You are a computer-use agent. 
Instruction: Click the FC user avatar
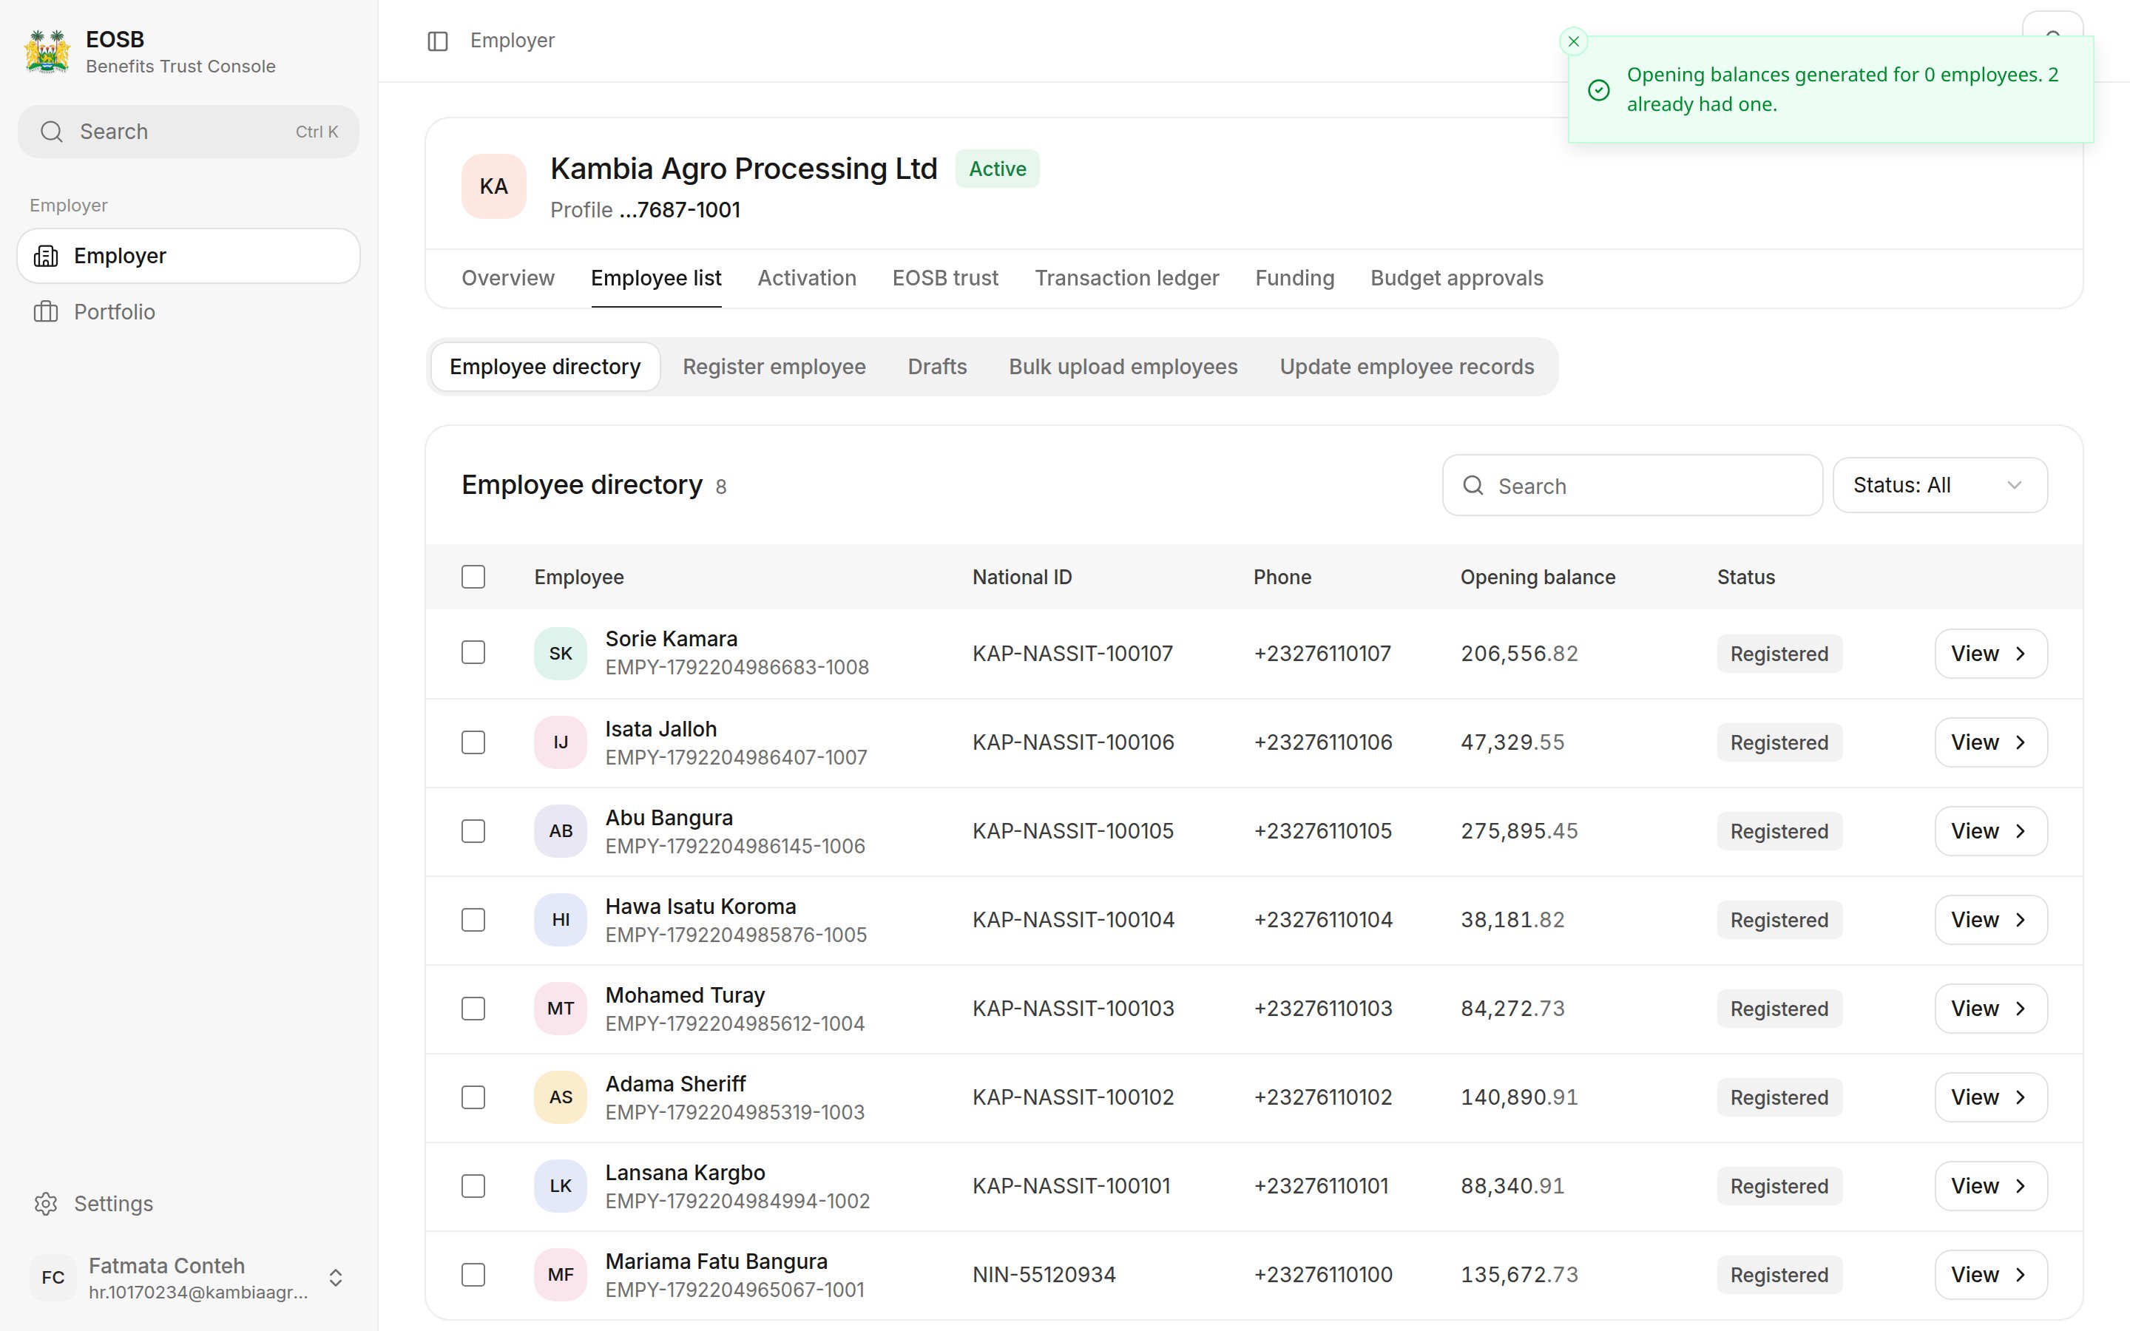[x=53, y=1277]
